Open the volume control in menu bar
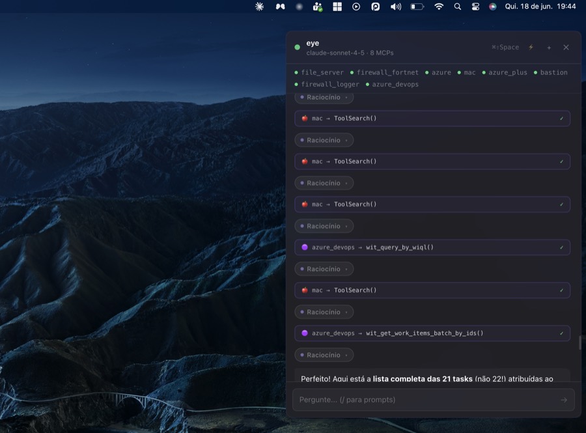The width and height of the screenshot is (586, 433). tap(396, 7)
